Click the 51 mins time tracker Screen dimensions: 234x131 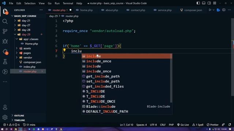point(29,125)
